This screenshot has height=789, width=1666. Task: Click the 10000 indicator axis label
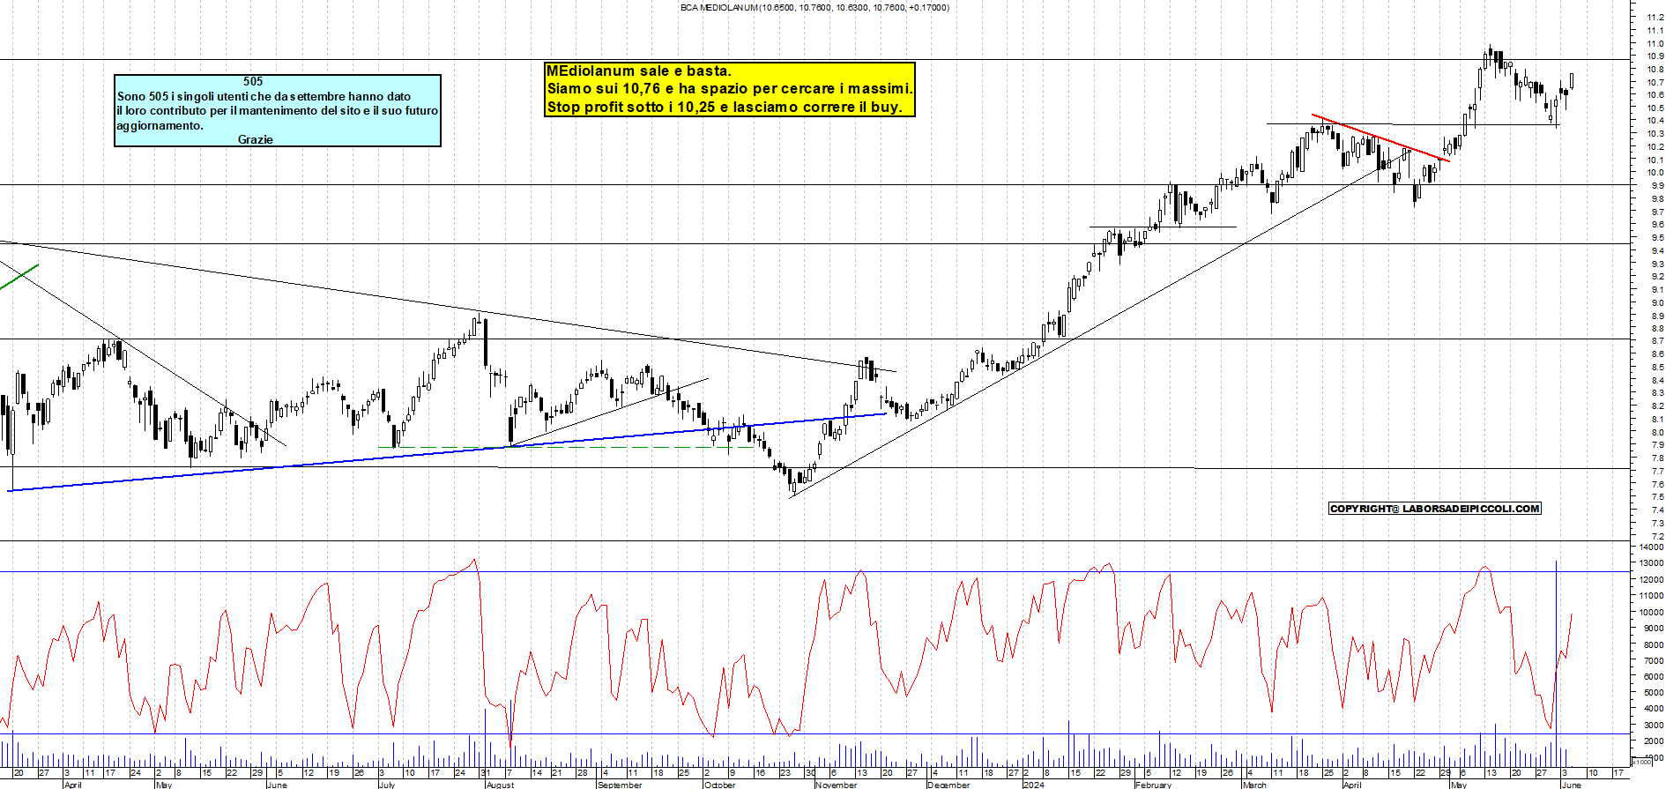[x=1651, y=613]
